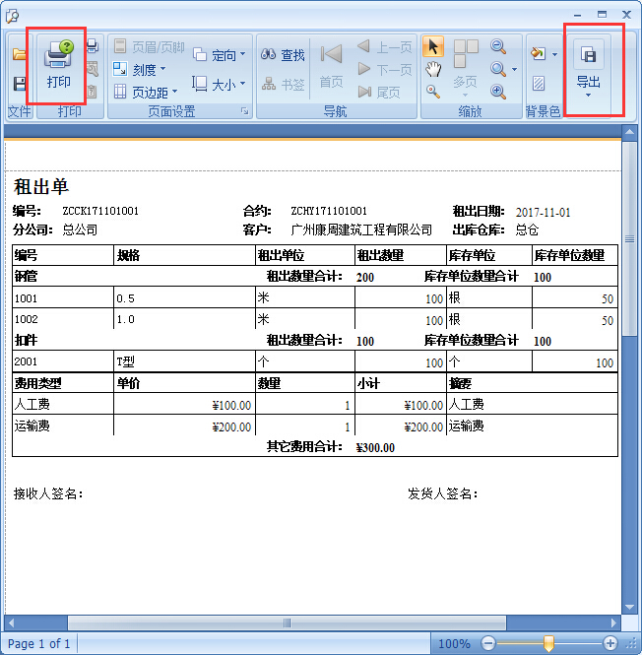
Task: Click the watermark icon in 背景色 group
Action: [539, 84]
